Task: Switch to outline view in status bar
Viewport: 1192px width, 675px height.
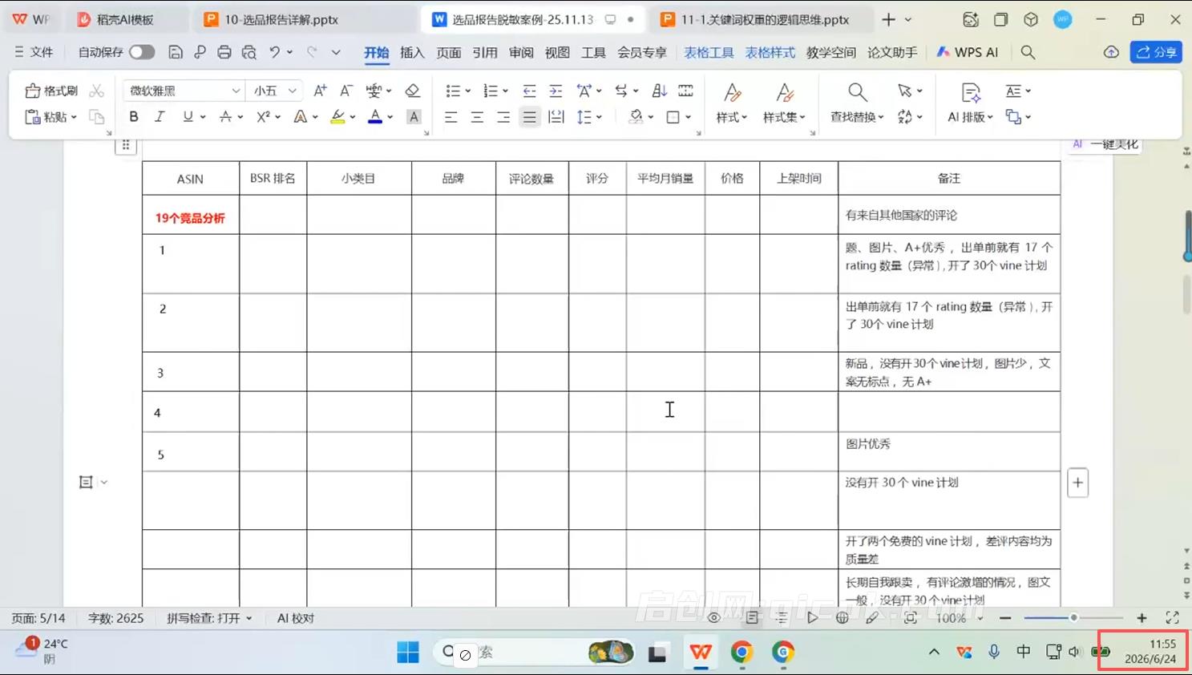Action: (x=782, y=618)
